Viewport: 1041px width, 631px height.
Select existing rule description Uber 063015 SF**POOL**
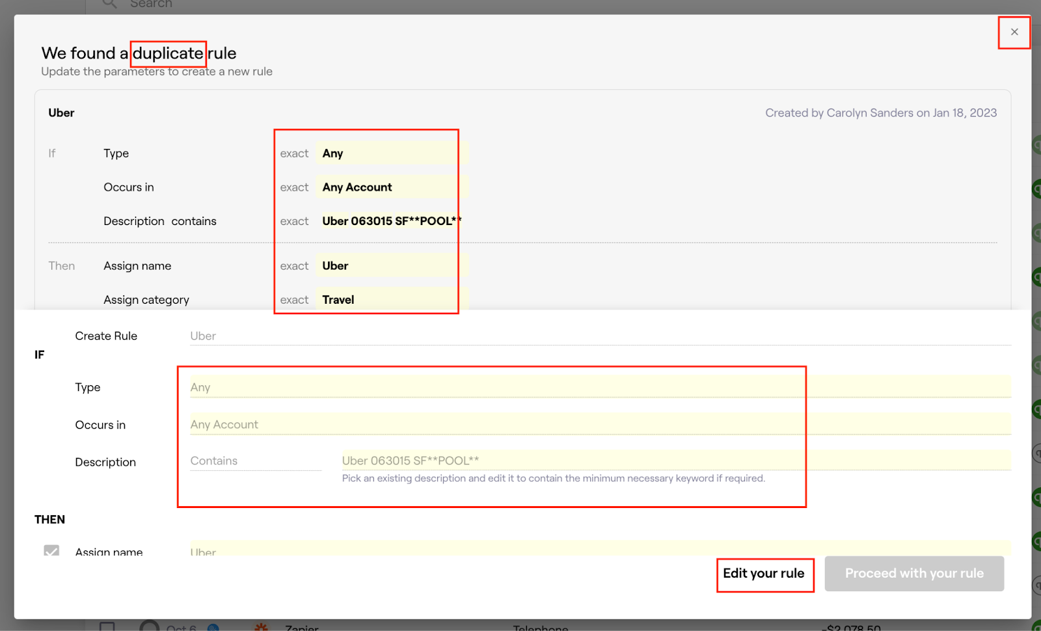click(x=392, y=221)
